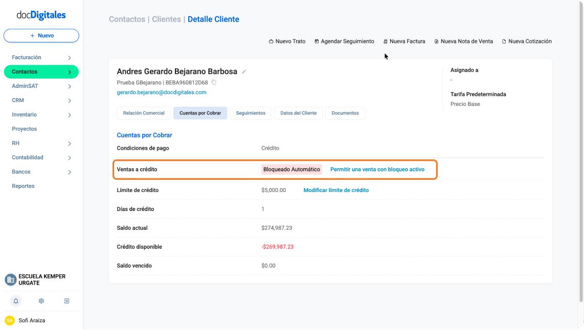Click Prueba GBejarano | BEBA960812D68 text
Viewport: 584px width, 330px height.
(163, 83)
